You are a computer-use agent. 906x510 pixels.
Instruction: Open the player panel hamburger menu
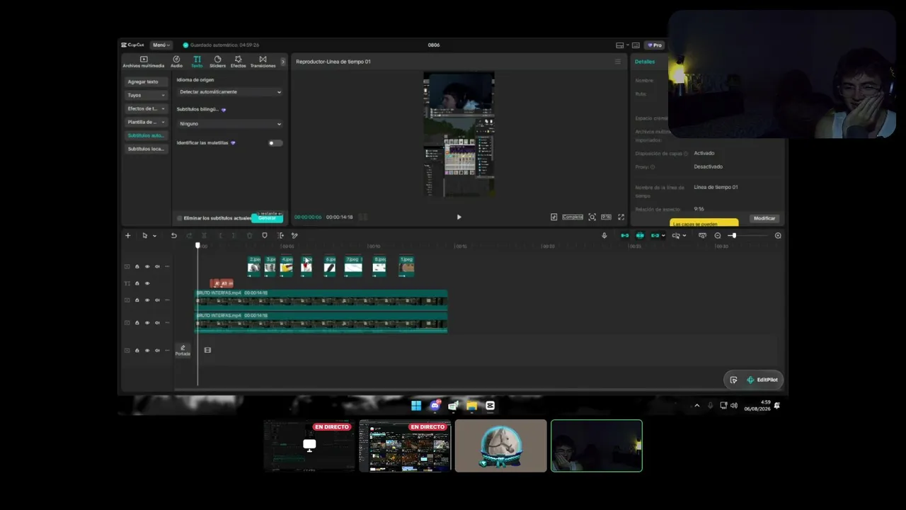[617, 62]
